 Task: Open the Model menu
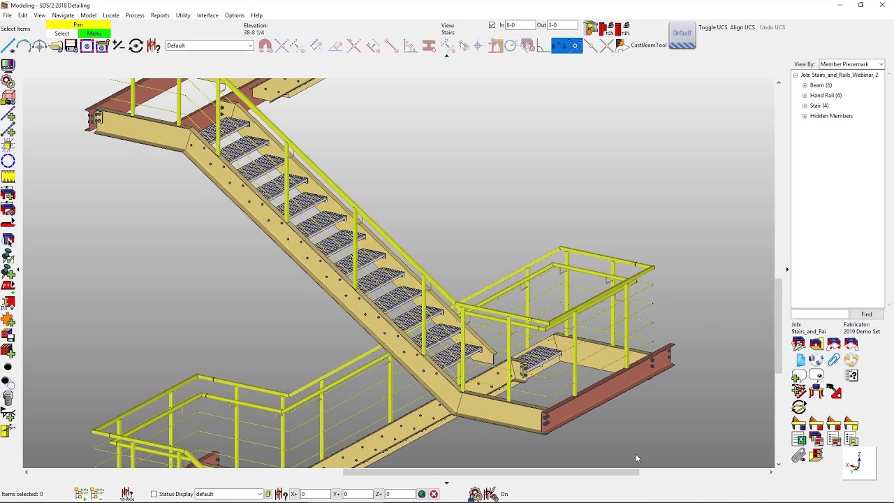(x=88, y=15)
